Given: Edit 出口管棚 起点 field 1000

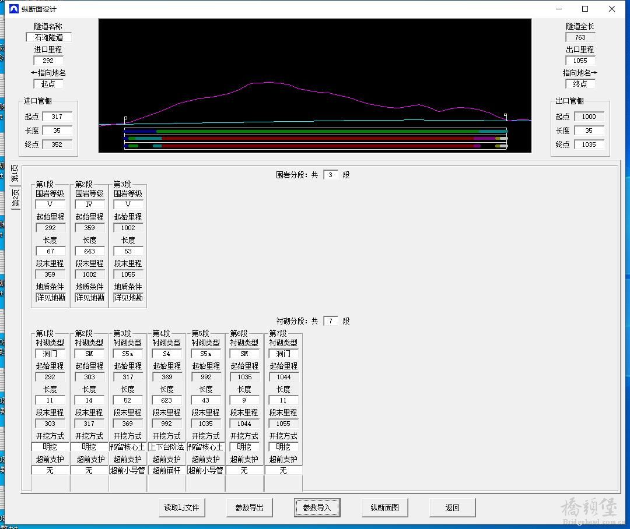Looking at the screenshot, I should [589, 117].
